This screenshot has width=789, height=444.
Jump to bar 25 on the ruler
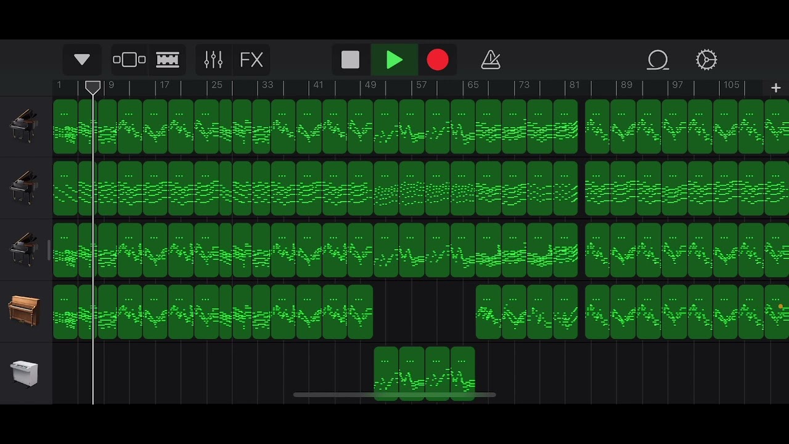click(x=216, y=85)
